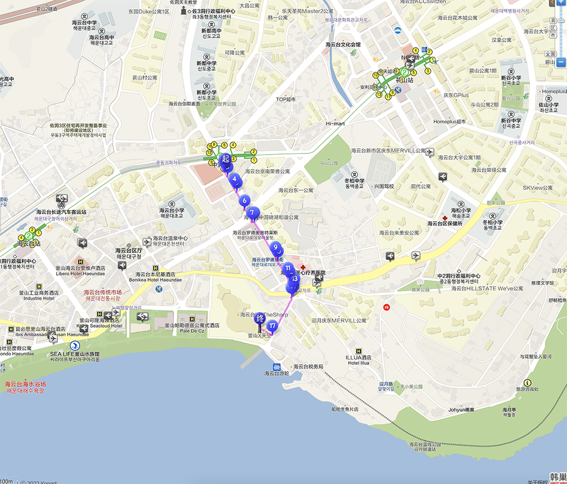The height and width of the screenshot is (484, 567).
Task: Click hotel icon above Pale De Cz
Action: (x=192, y=319)
